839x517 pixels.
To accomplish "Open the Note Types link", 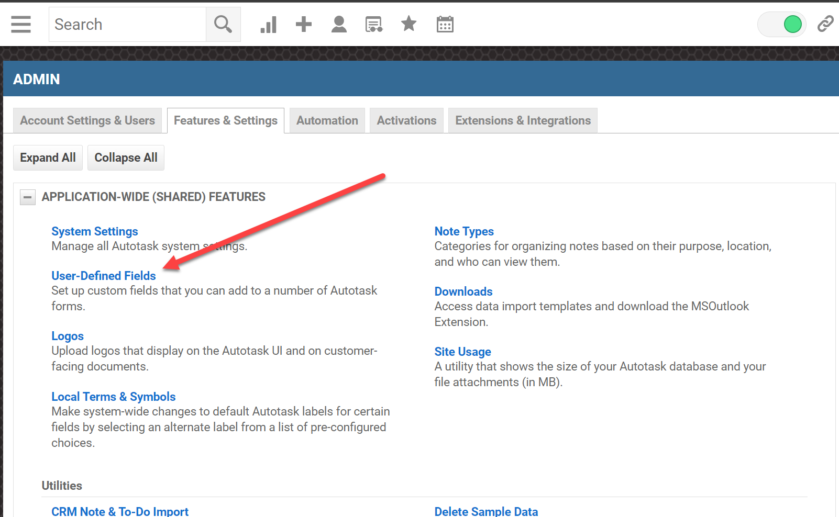I will 464,231.
